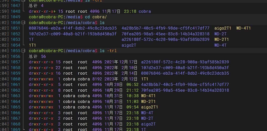
Task: Click the 'drwxr-xr-x' permissions on line 1062
Action: pyautogui.click(x=41, y=90)
